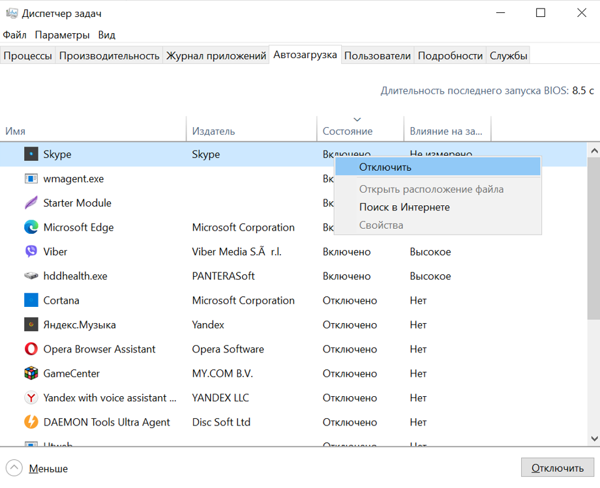
Task: Click publisher PANTERASoft
Action: click(x=223, y=276)
